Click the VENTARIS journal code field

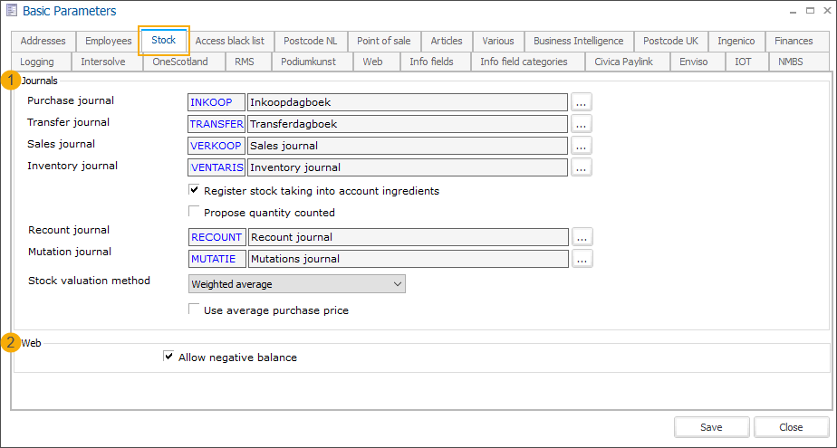pyautogui.click(x=216, y=167)
